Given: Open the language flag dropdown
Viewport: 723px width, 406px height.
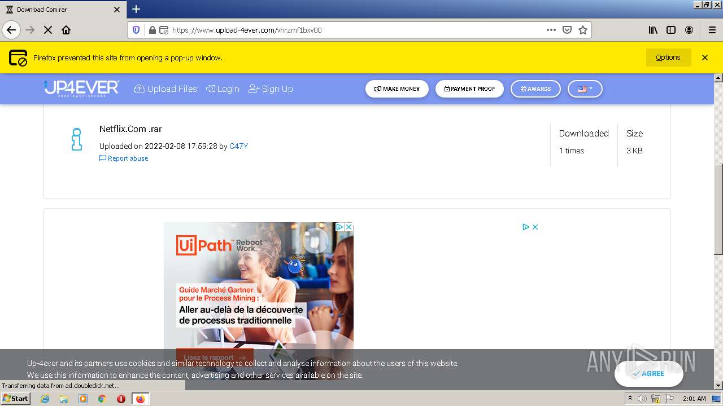Looking at the screenshot, I should click(585, 89).
